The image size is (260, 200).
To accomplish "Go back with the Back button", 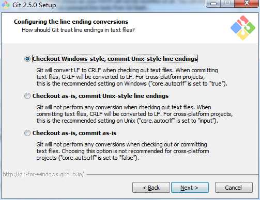I will coord(151,188).
